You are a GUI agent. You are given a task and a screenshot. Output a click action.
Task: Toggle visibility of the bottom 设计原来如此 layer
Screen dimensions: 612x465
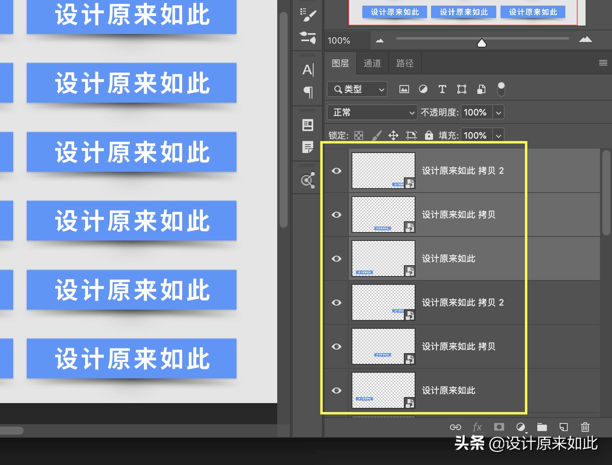pos(336,390)
